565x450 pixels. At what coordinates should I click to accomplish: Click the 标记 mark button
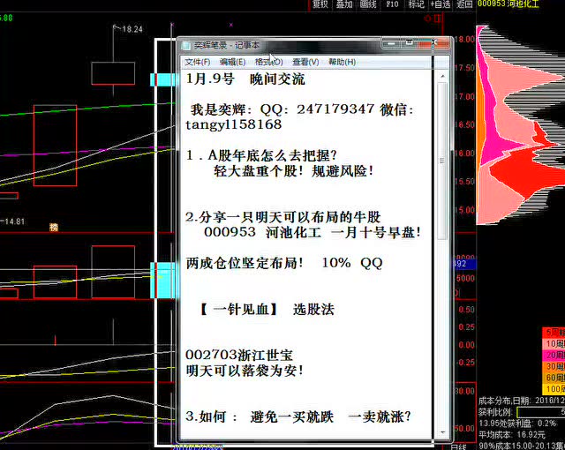[x=416, y=4]
